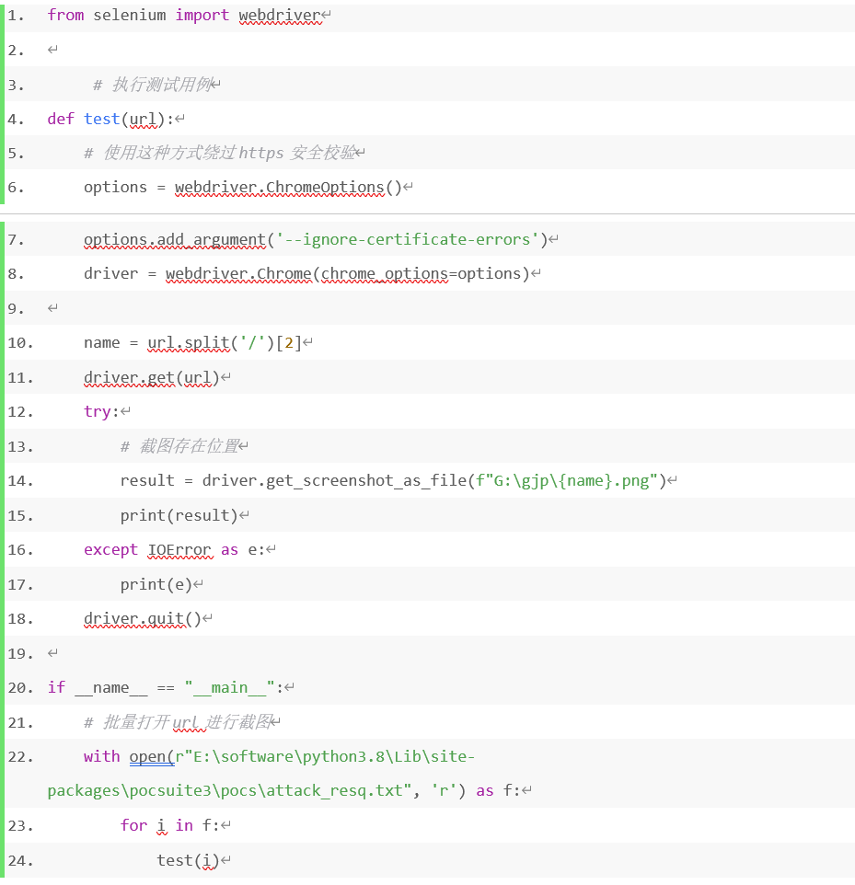This screenshot has width=855, height=885.
Task: Click the 'for' keyword in line 23
Action: [133, 826]
